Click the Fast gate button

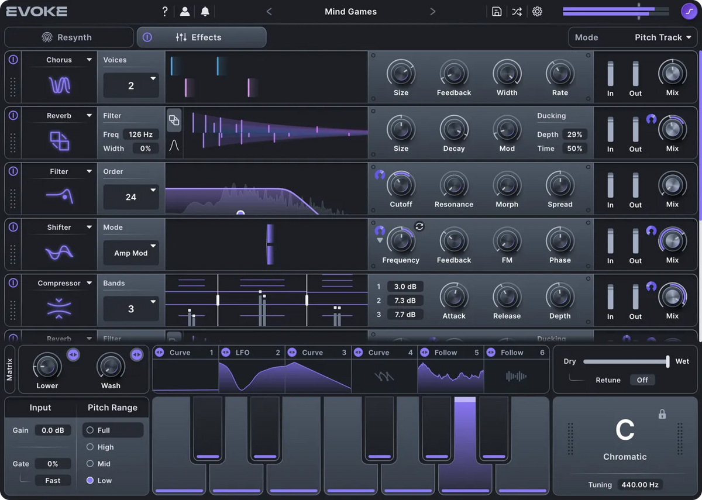click(53, 480)
